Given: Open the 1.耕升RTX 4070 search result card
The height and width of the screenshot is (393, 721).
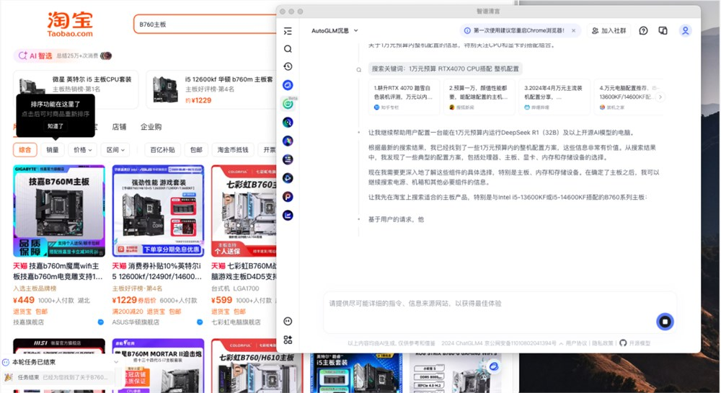Looking at the screenshot, I should click(404, 97).
